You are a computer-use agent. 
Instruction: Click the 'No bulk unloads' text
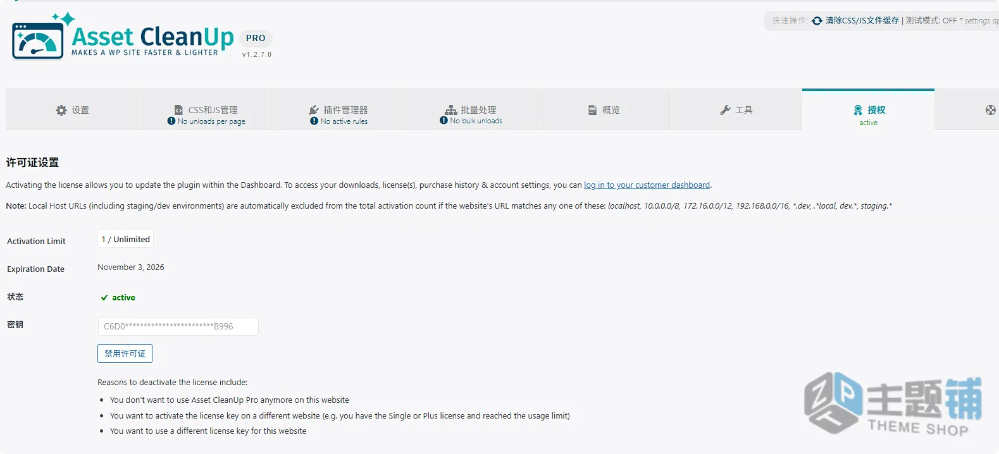476,121
